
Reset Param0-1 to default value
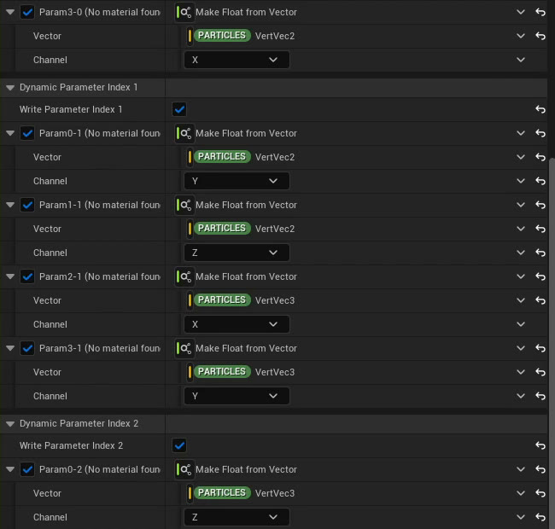point(540,133)
